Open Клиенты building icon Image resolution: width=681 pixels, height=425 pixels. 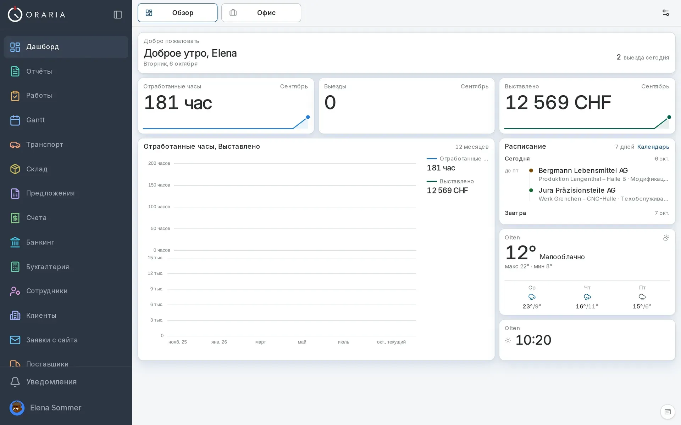coord(15,316)
